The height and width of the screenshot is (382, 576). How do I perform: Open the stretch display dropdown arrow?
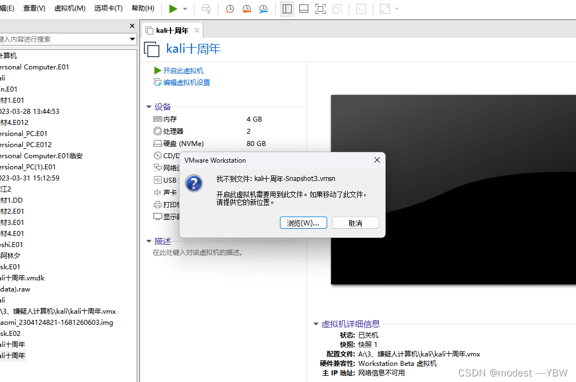pos(397,9)
